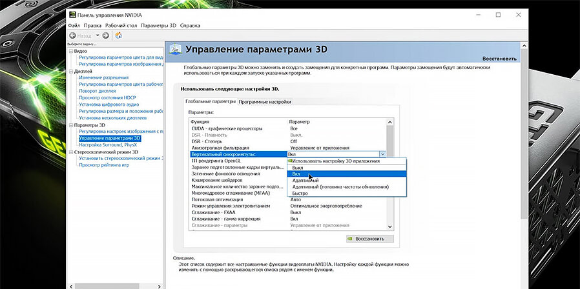Open the Параметры 3D menu
The height and width of the screenshot is (289, 580).
(x=159, y=26)
